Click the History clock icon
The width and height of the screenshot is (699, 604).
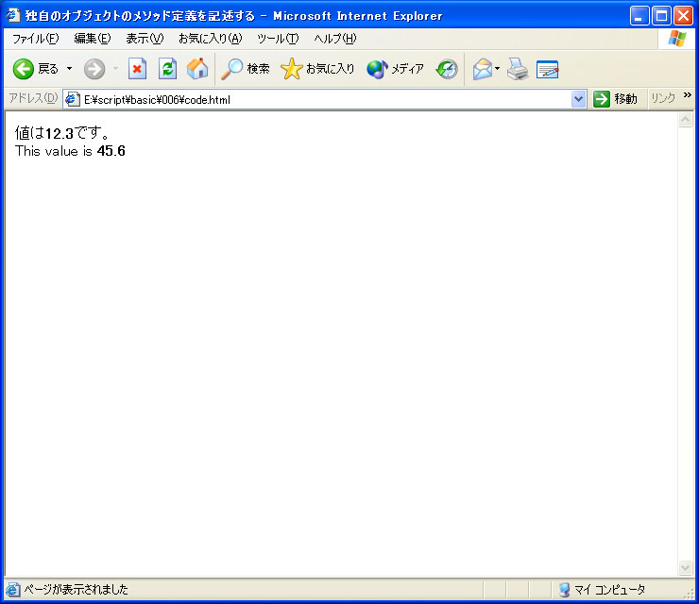447,69
